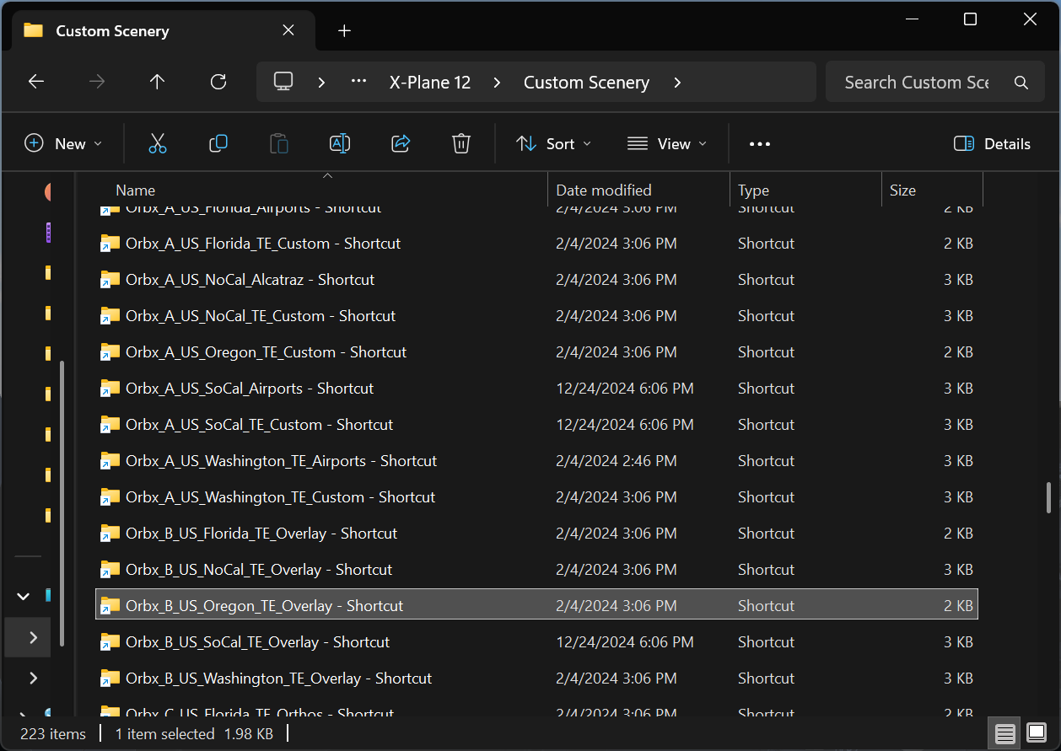Click X-Plane 12 in address bar
The height and width of the screenshot is (751, 1061).
430,83
